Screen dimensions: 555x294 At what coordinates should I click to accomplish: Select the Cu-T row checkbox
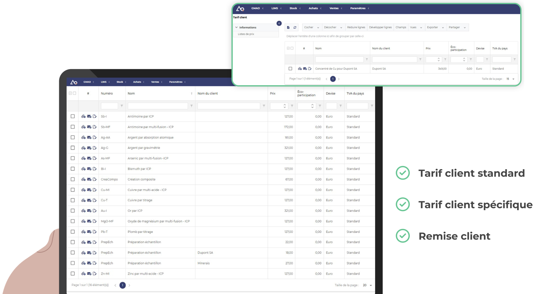click(73, 200)
